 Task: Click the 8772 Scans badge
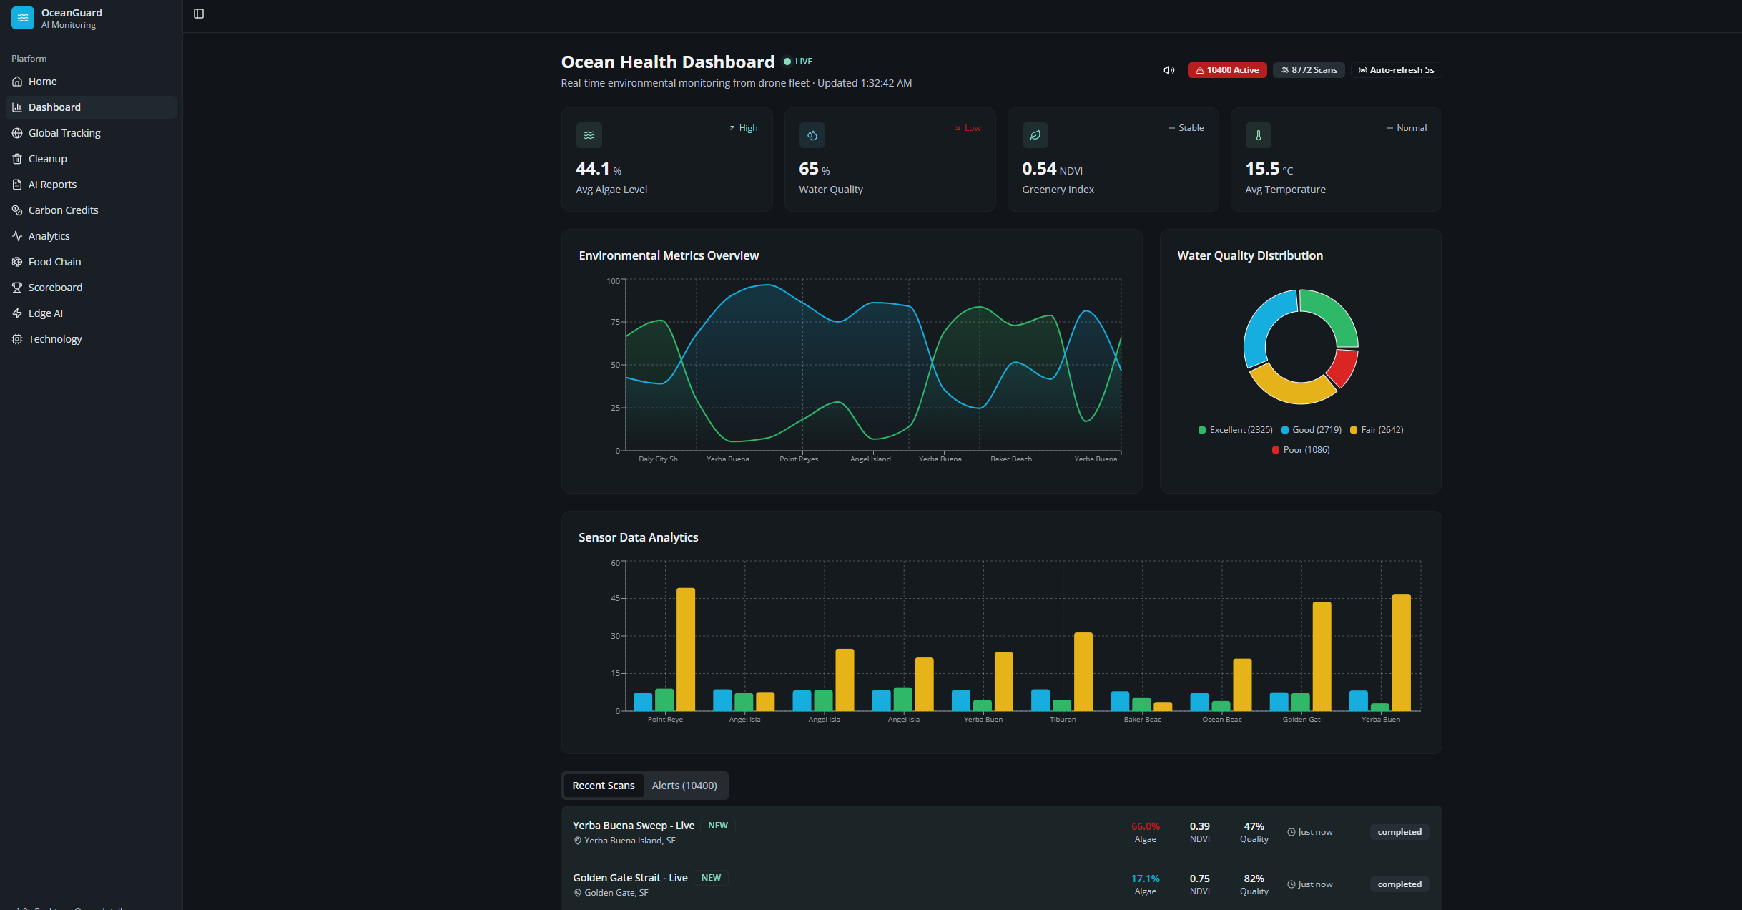1309,70
